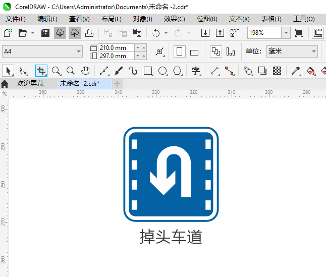The width and height of the screenshot is (326, 277).
Task: Open the undo history dropdown arrow
Action: [x=166, y=33]
